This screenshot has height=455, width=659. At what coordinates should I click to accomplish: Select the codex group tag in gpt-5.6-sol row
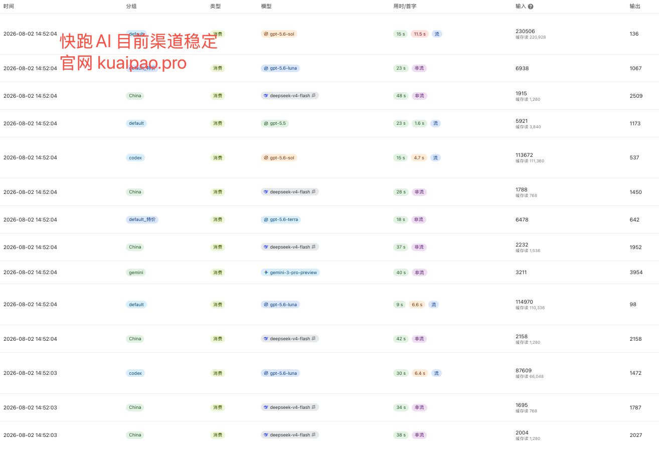136,158
